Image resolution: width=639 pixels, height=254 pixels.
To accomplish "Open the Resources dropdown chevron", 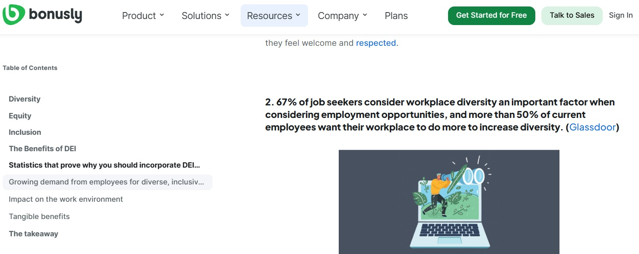I will pos(298,15).
